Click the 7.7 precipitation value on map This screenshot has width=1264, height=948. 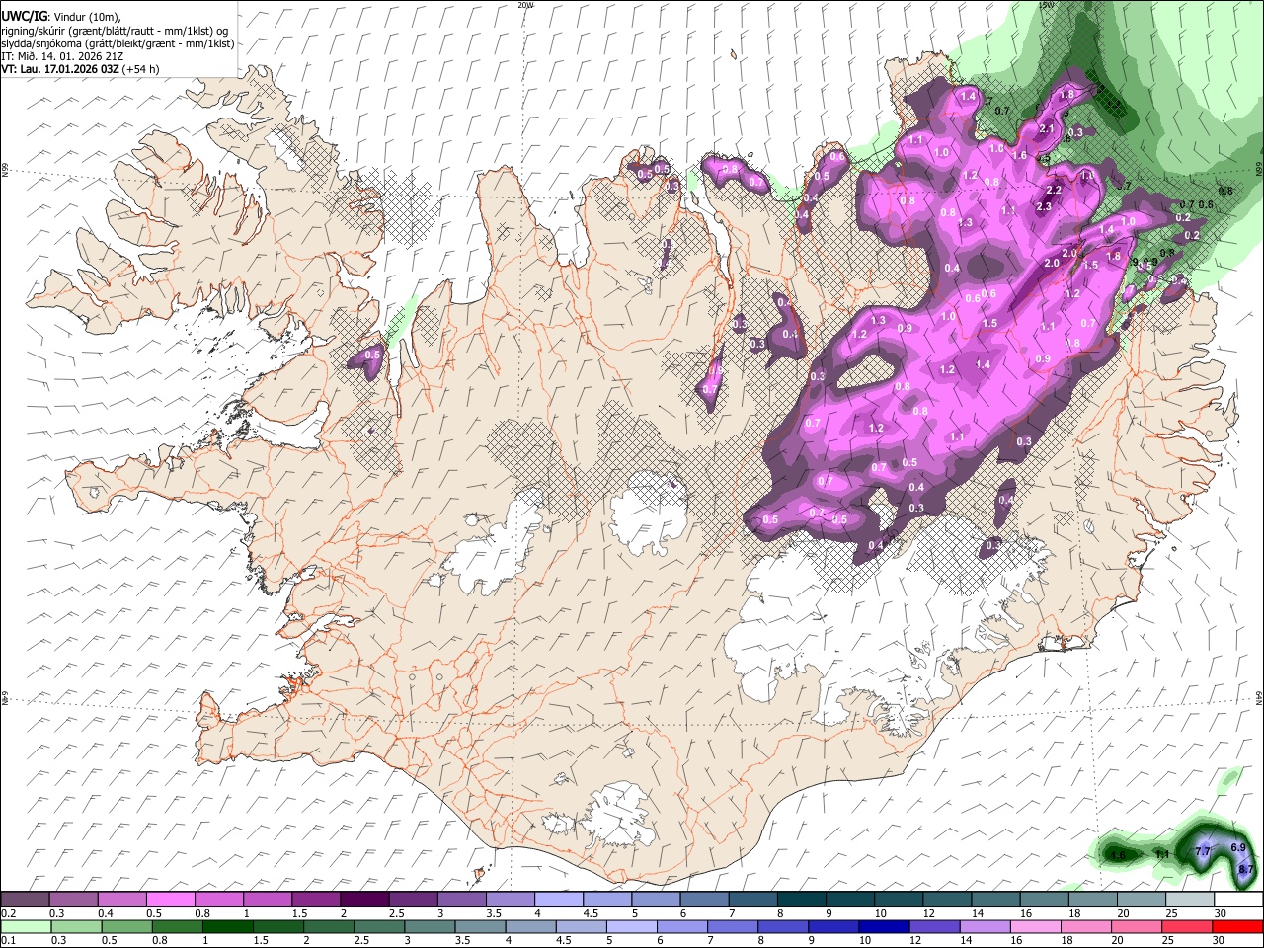tap(1202, 851)
